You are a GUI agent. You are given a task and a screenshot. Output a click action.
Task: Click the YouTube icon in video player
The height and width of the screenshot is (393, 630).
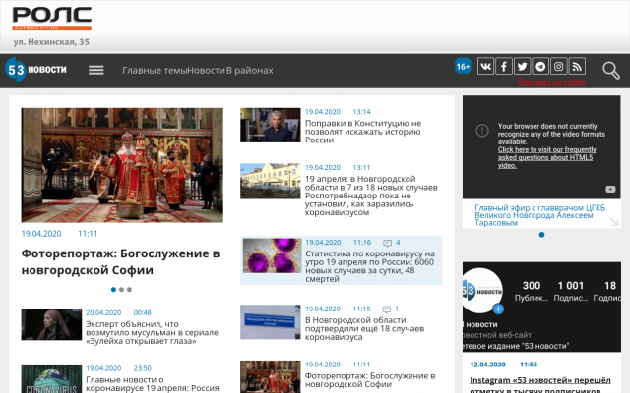pos(610,189)
